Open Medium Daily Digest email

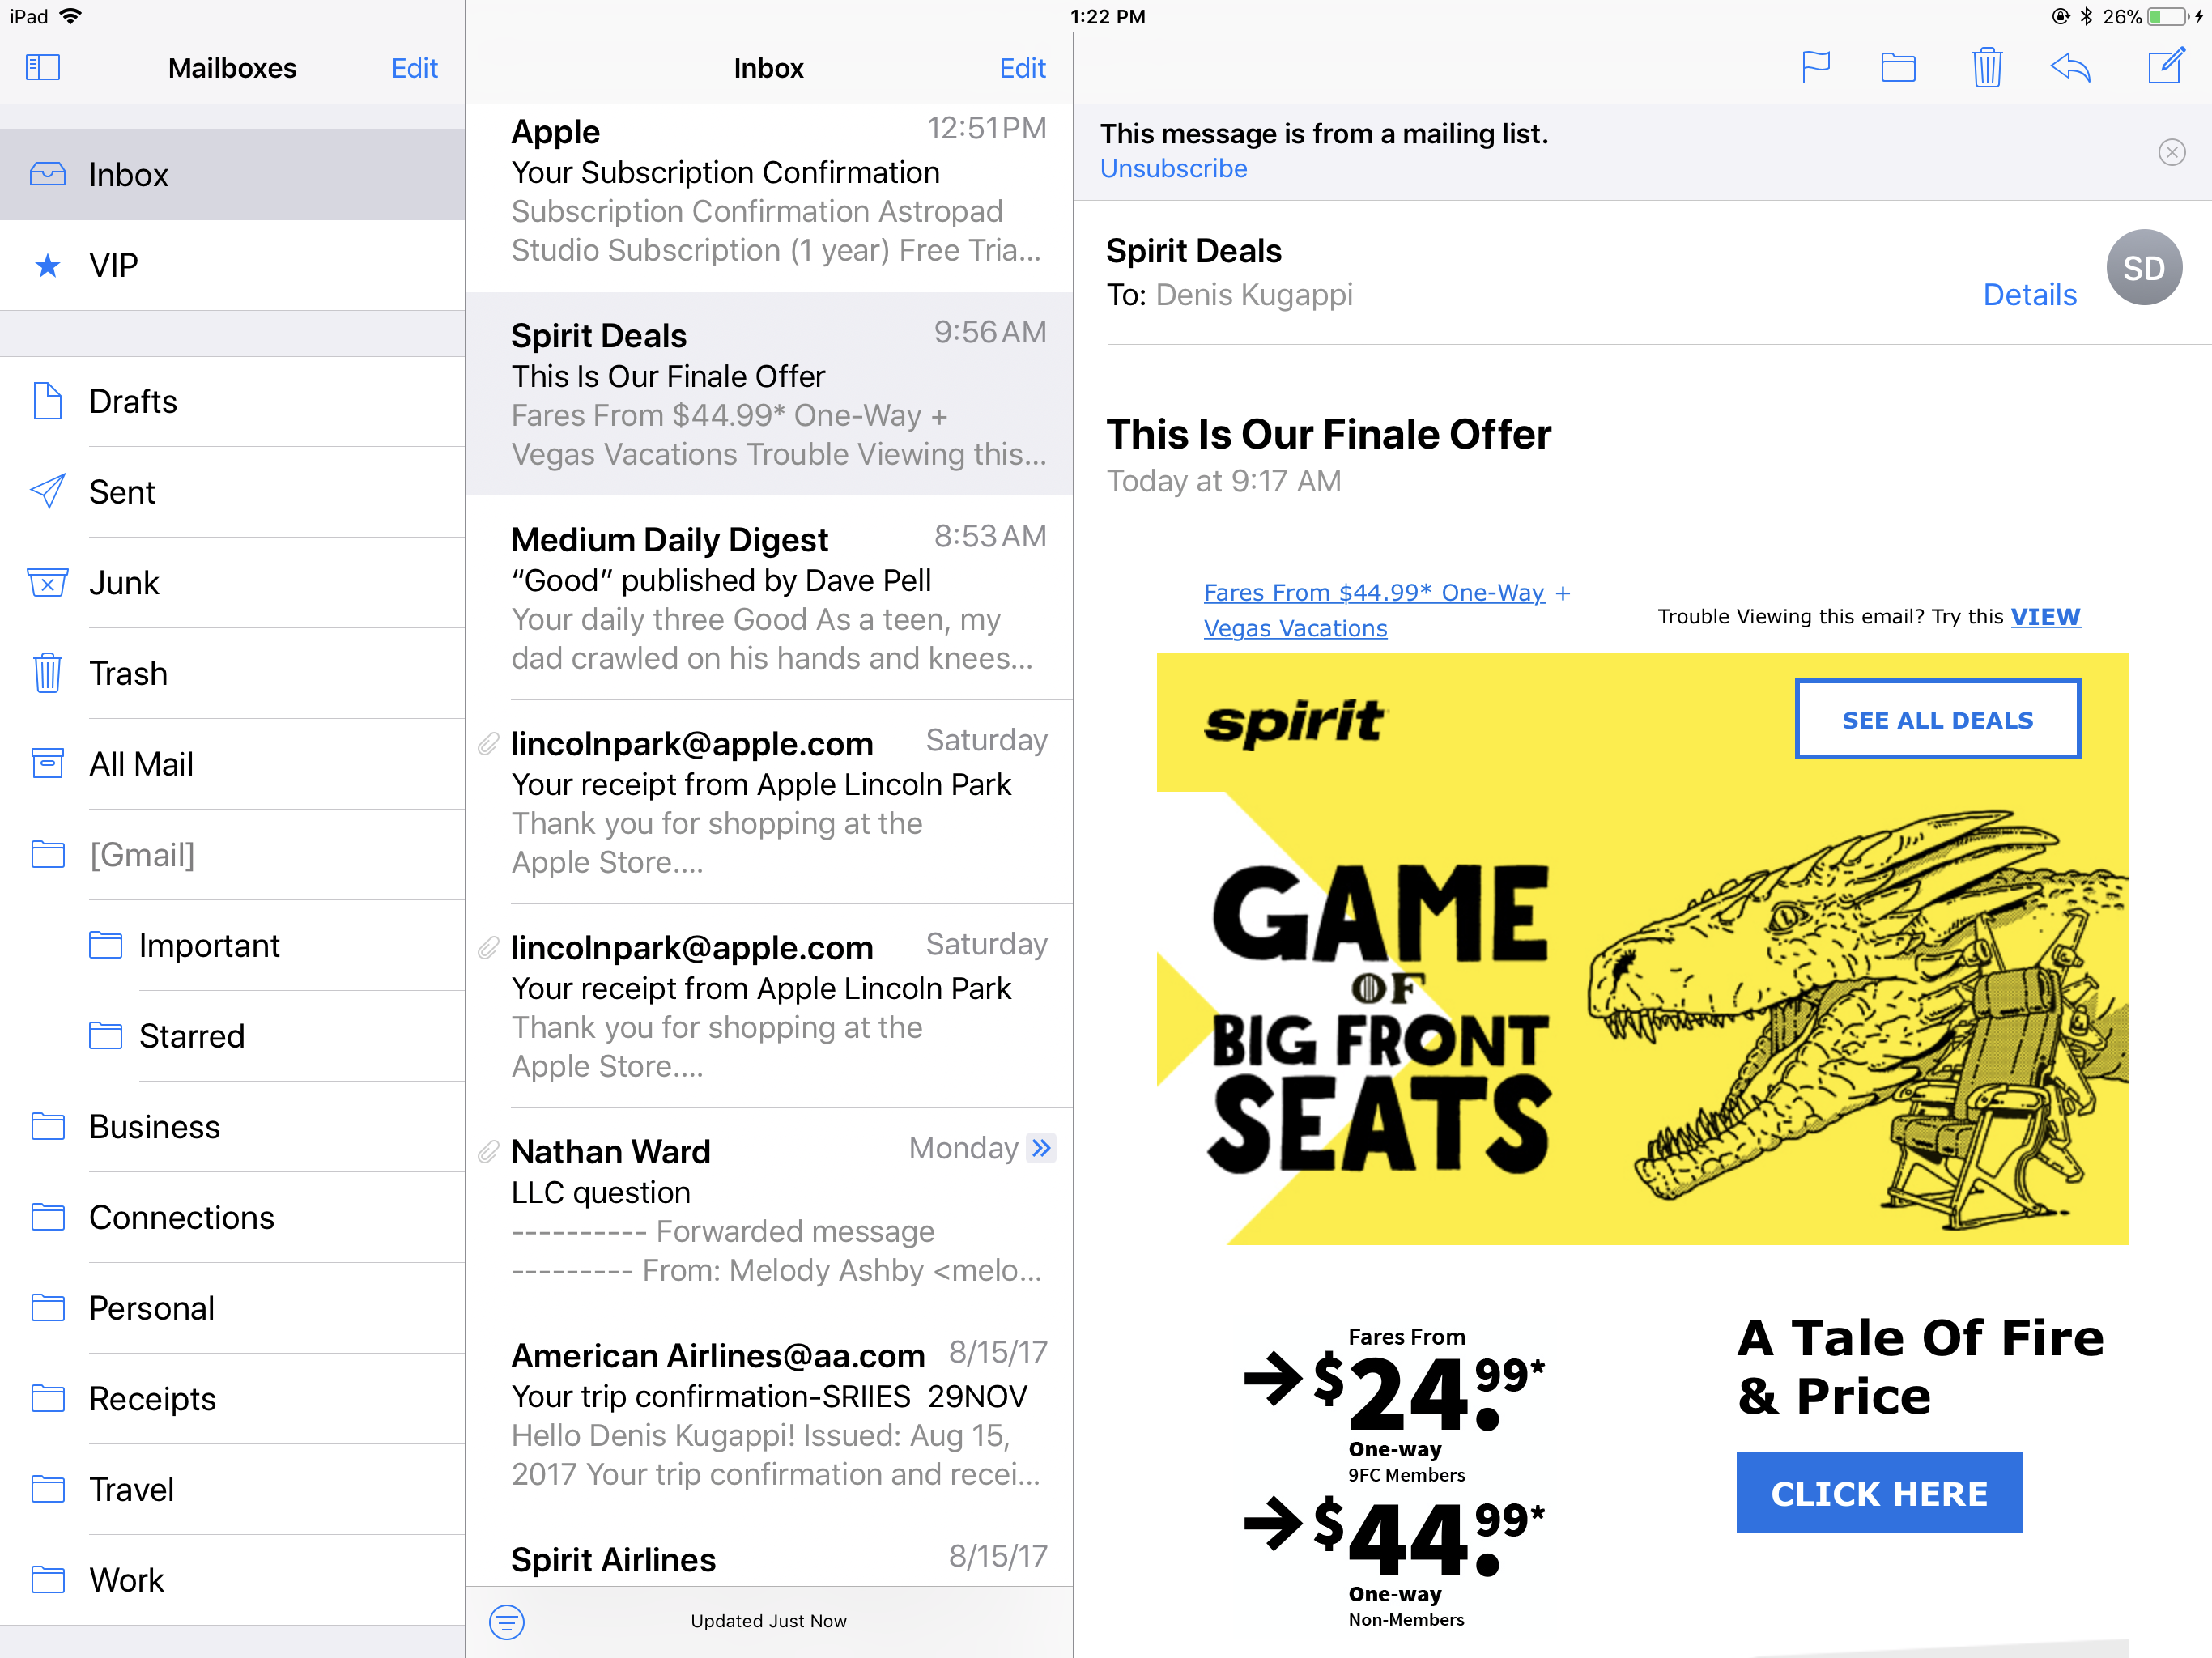770,598
